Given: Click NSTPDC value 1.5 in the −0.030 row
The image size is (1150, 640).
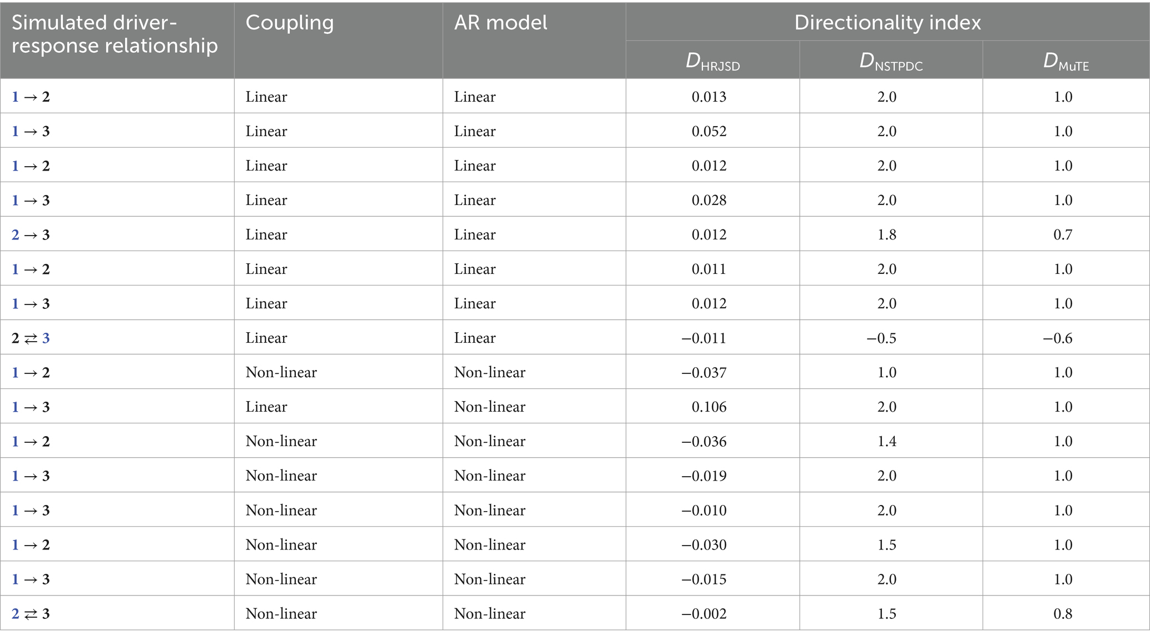Looking at the screenshot, I should point(887,544).
